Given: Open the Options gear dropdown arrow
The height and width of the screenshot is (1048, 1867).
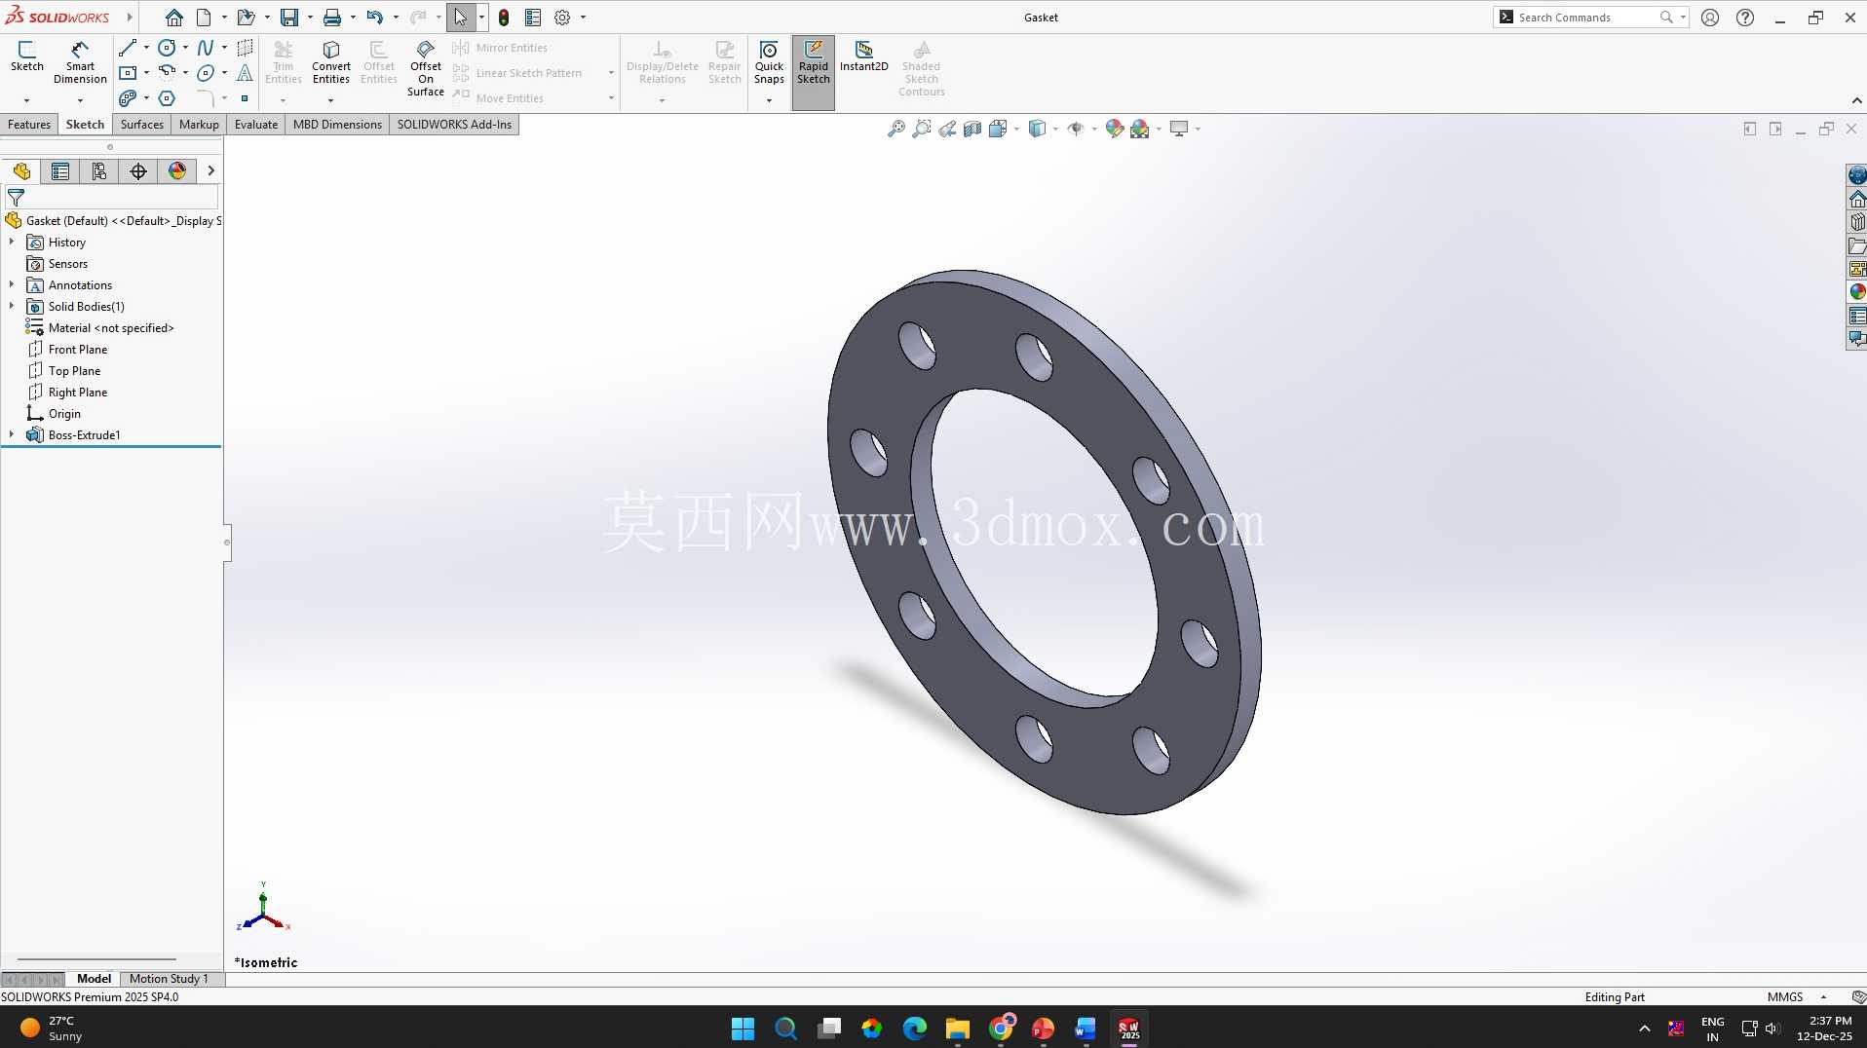Looking at the screenshot, I should click(x=583, y=18).
